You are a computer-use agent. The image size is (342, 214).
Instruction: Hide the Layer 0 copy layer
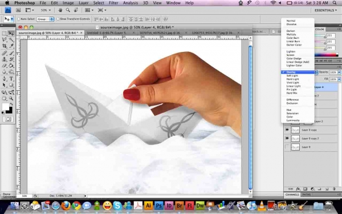pos(287,130)
